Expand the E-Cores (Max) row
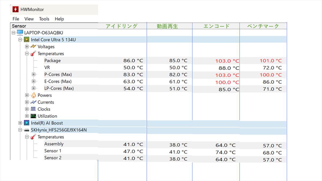 [33, 81]
